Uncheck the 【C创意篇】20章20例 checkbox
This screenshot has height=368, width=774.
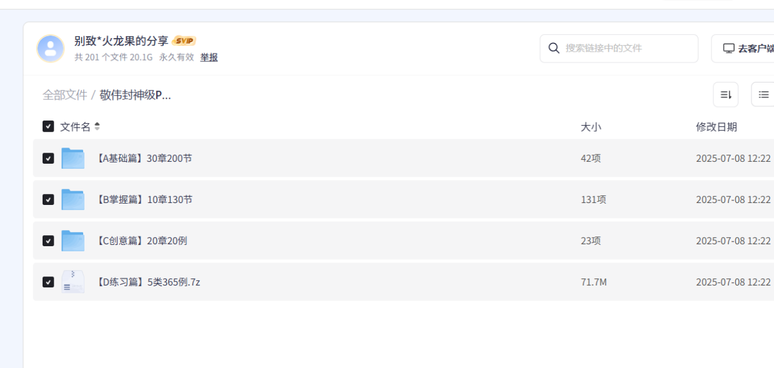coord(48,240)
